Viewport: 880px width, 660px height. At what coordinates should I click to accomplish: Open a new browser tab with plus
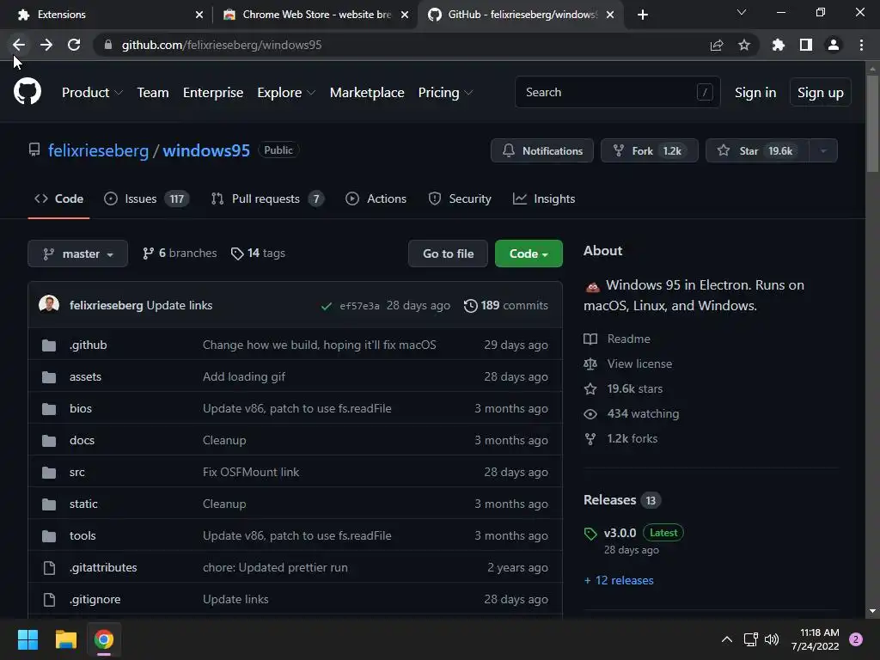tap(643, 15)
